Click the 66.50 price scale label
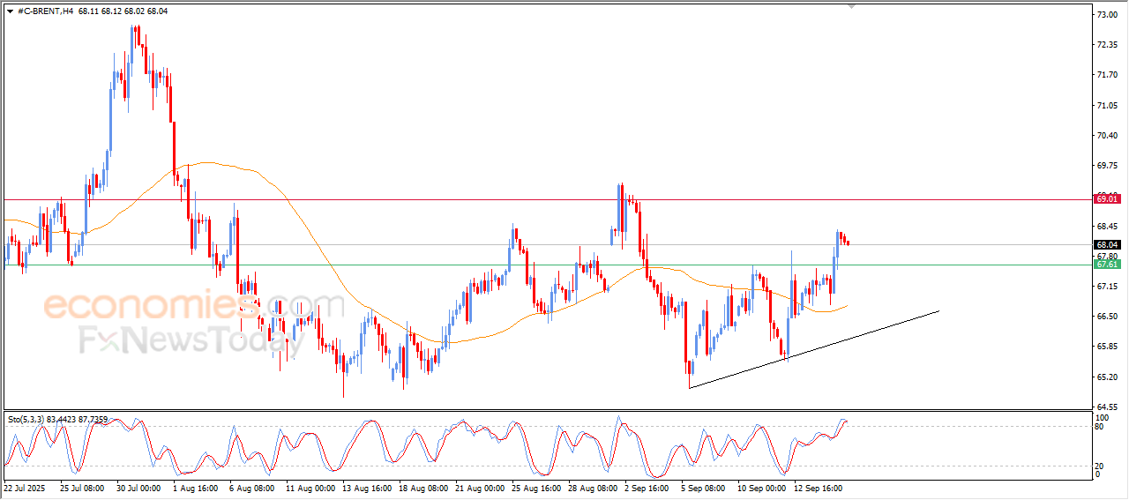The height and width of the screenshot is (500, 1129). coord(1108,317)
